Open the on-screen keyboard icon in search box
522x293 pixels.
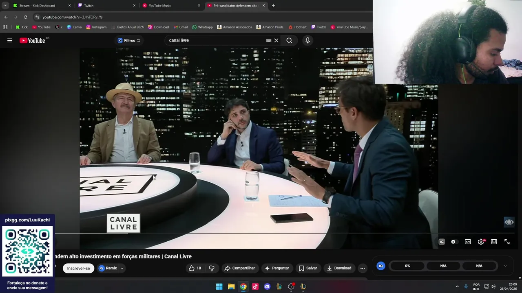click(x=269, y=40)
